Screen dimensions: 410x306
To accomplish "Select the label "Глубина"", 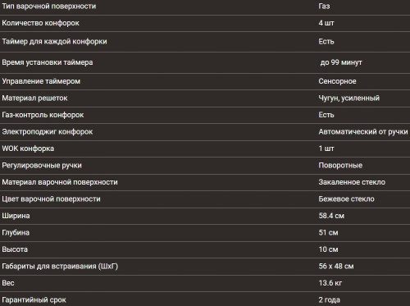I will [16, 233].
